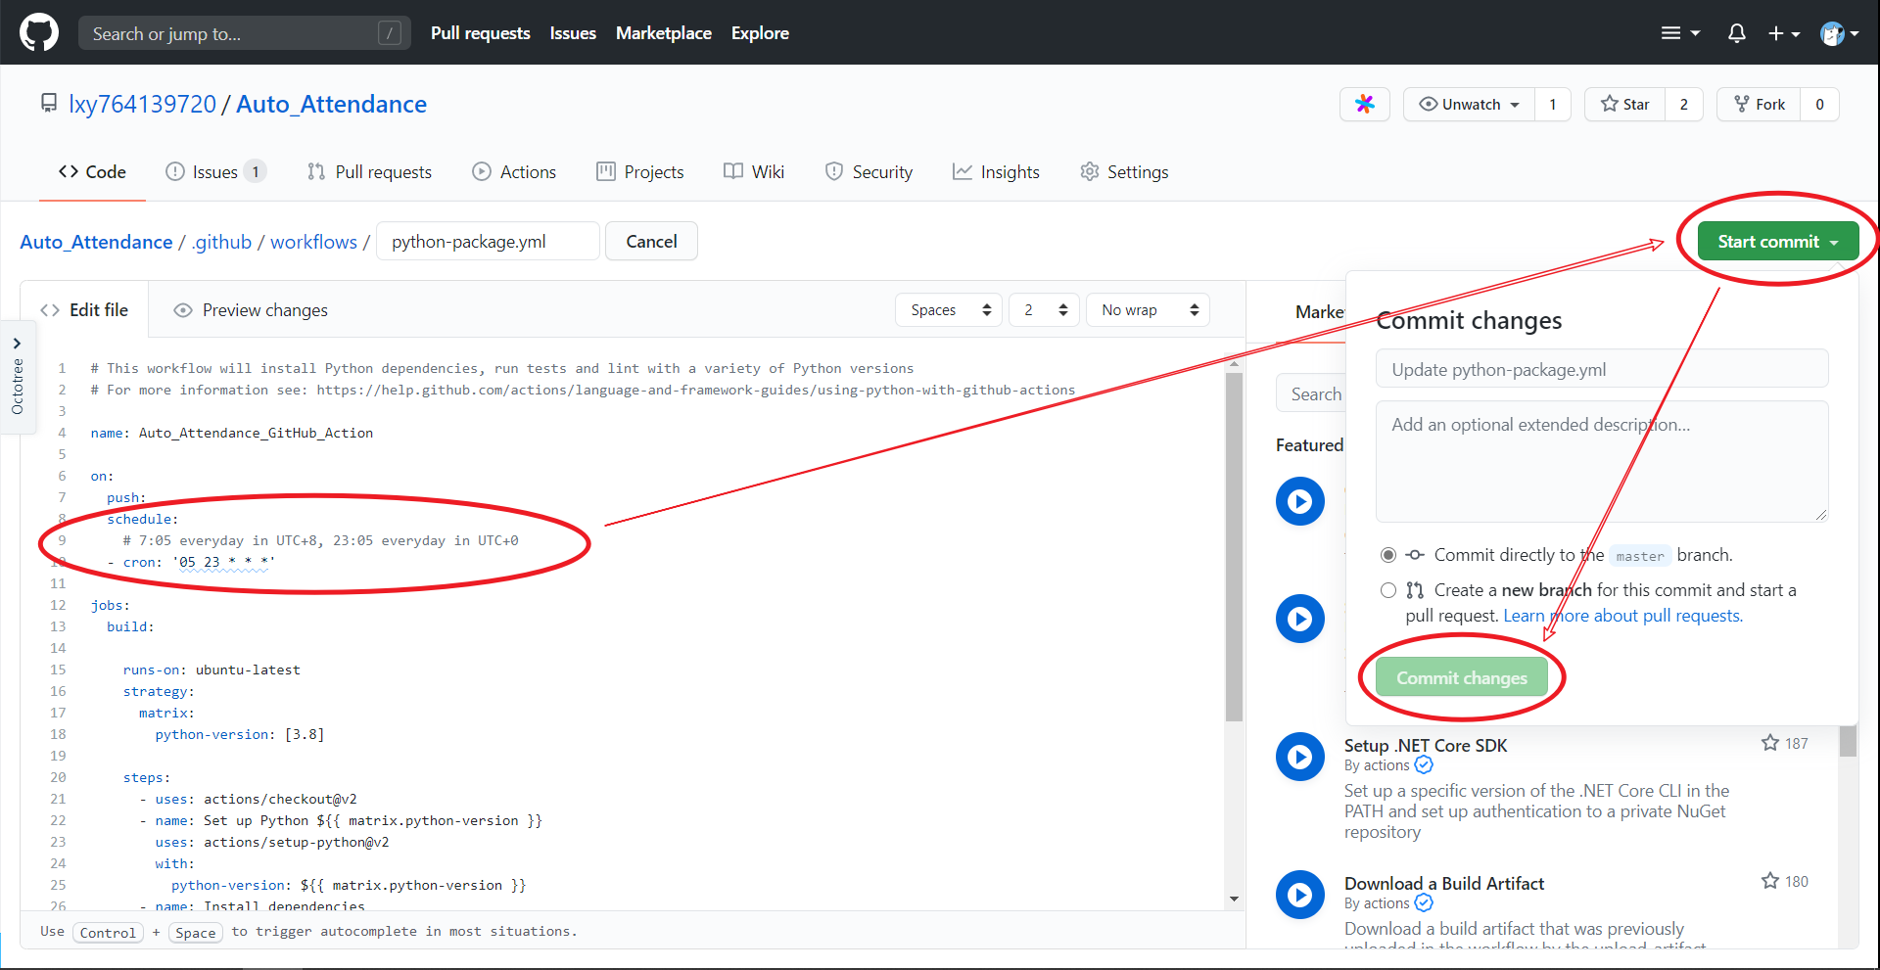Open the hamburger menu in header
The height and width of the screenshot is (970, 1880).
(1680, 33)
